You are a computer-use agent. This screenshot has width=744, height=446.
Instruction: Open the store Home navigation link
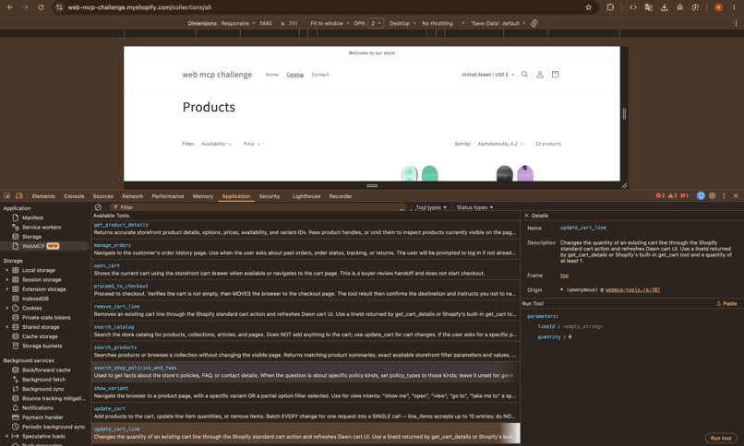pyautogui.click(x=272, y=75)
